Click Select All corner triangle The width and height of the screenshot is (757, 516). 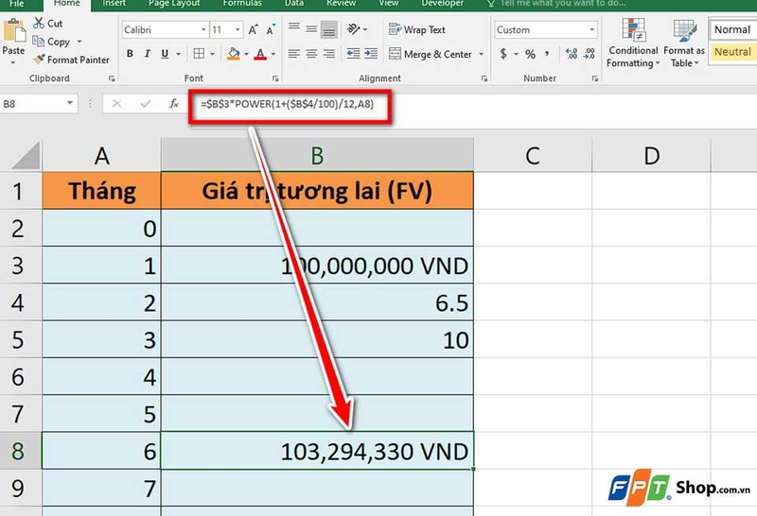tap(25, 155)
